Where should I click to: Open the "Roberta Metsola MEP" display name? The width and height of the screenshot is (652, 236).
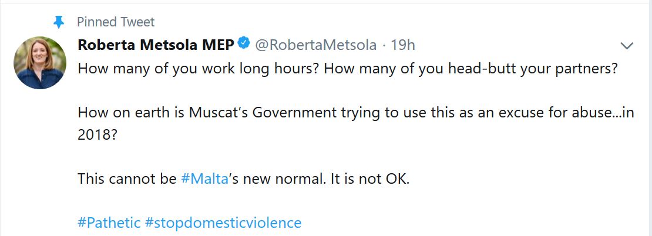click(x=156, y=45)
